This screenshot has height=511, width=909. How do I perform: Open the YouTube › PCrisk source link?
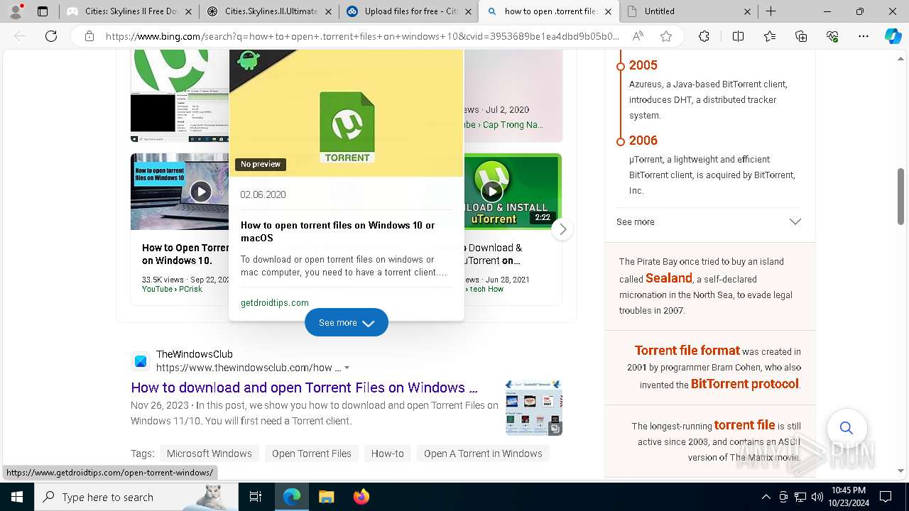pos(172,289)
